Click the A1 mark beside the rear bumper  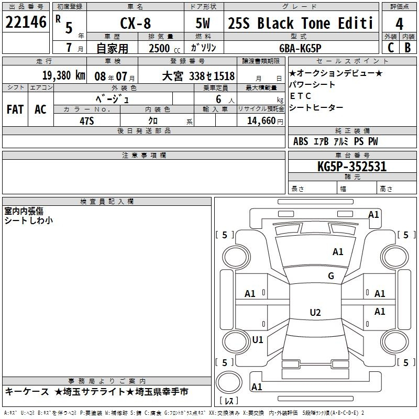pyautogui.click(x=257, y=387)
